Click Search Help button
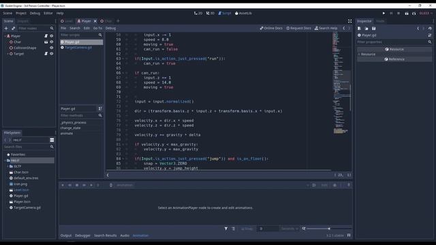Screen dimensions: 436x245 pyautogui.click(x=326, y=28)
